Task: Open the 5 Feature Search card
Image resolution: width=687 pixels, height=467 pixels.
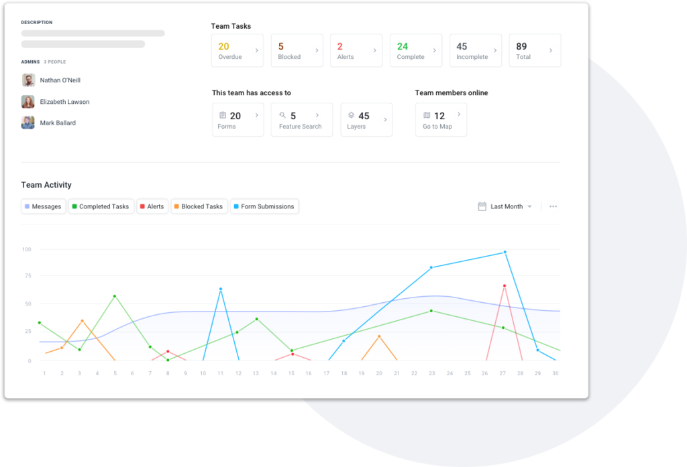Action: click(302, 119)
